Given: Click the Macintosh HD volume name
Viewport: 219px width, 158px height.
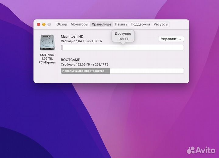Looking at the screenshot, I should click(72, 36).
